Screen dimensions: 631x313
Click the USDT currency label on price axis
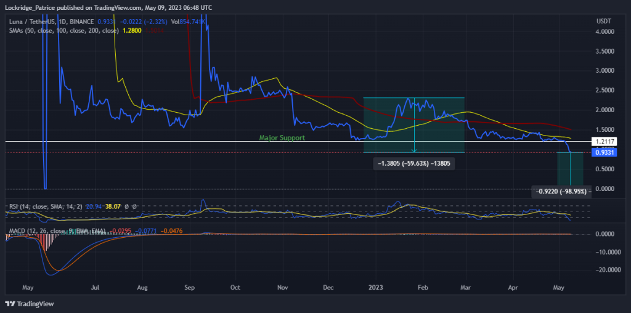coord(603,21)
